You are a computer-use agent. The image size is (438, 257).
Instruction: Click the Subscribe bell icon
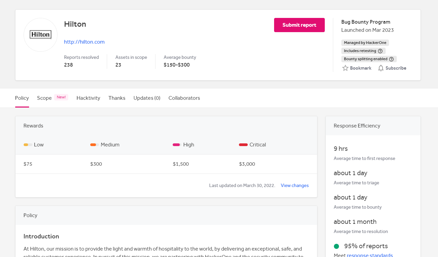tap(381, 68)
